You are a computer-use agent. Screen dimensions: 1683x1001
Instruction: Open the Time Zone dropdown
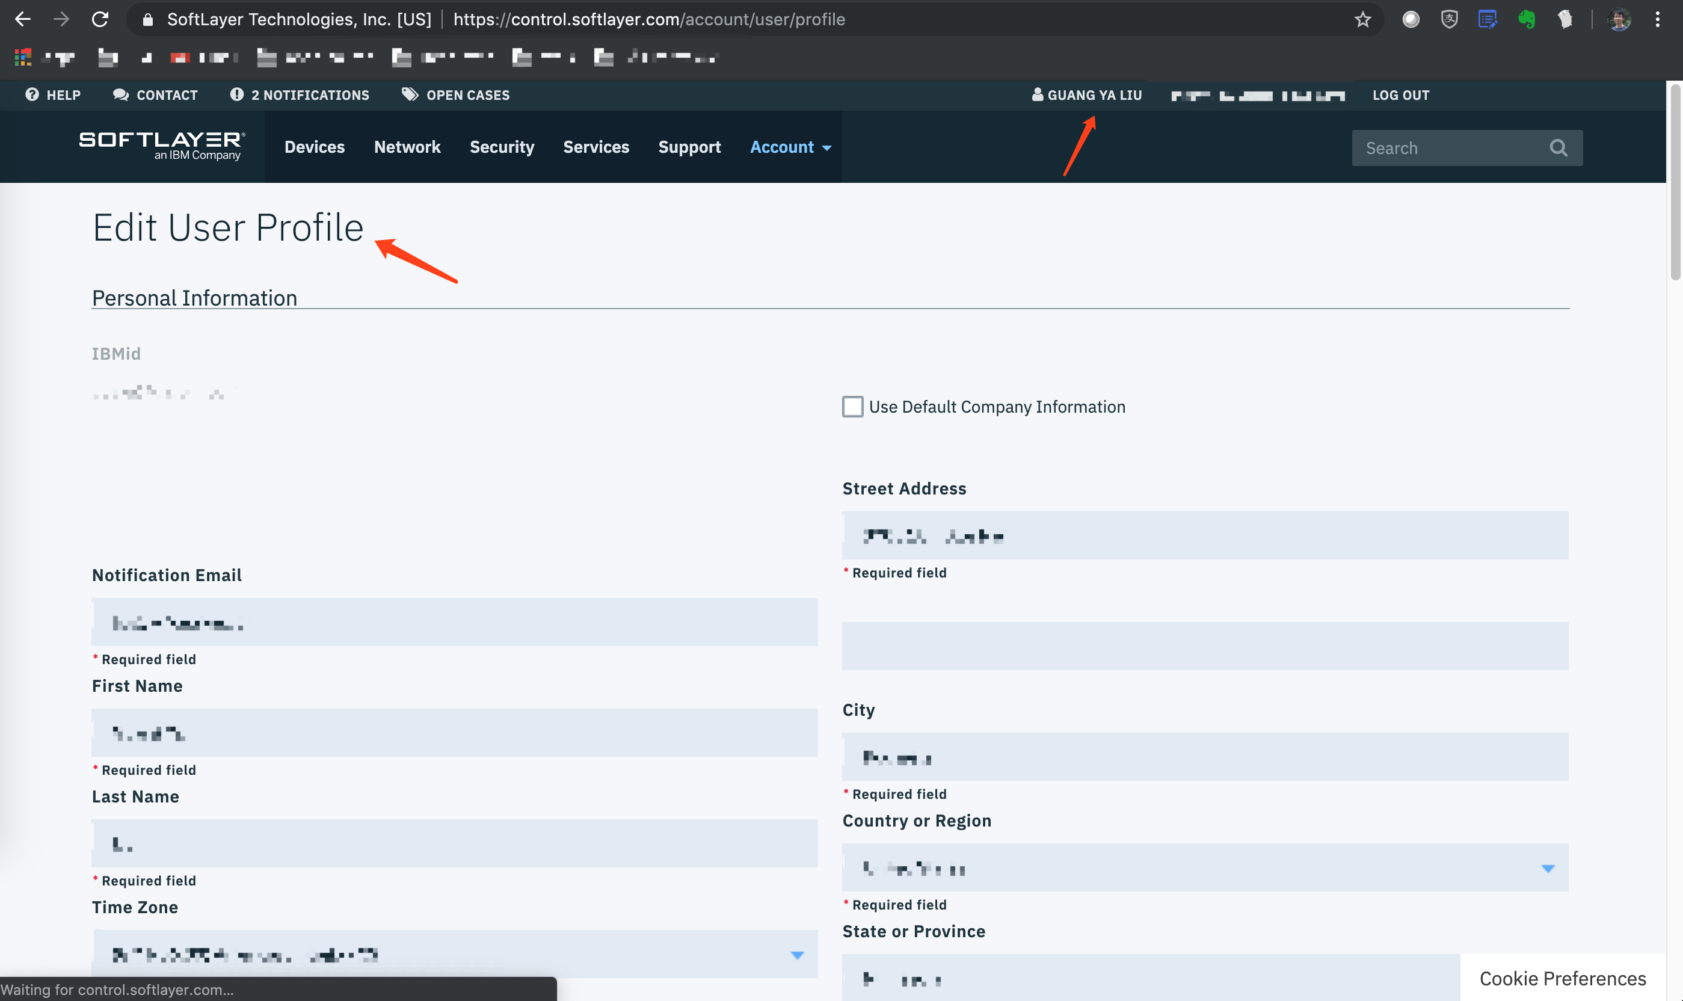pyautogui.click(x=797, y=955)
